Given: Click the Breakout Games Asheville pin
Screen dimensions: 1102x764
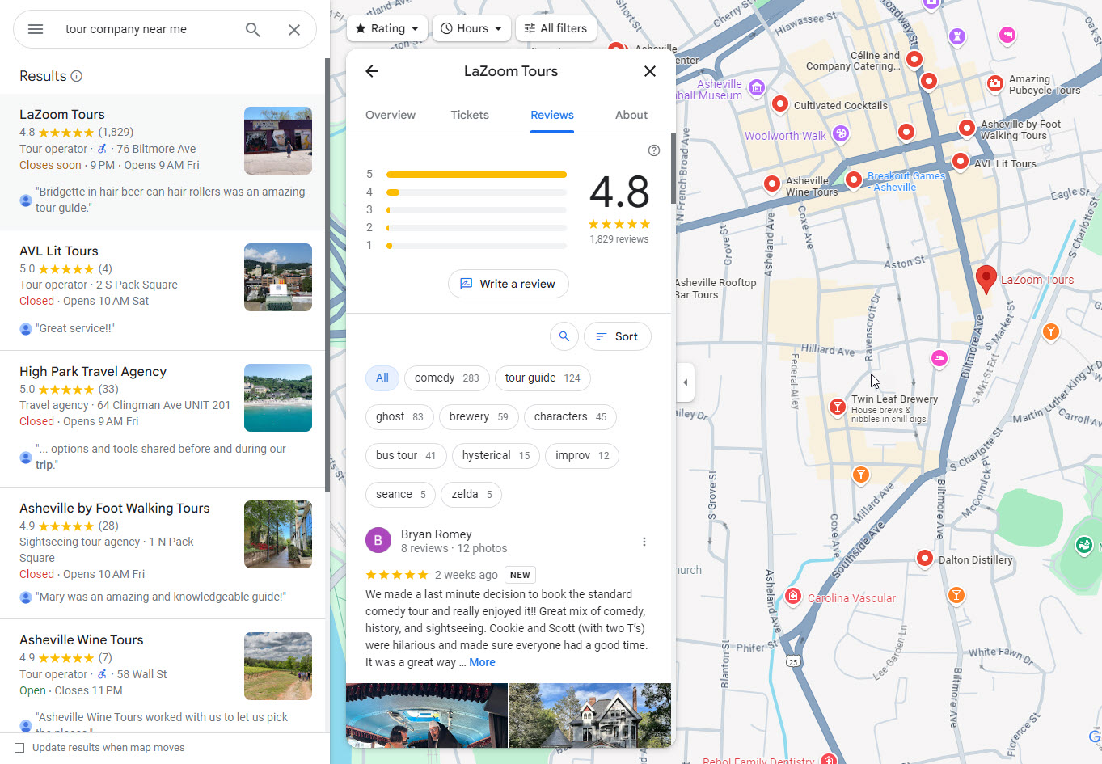Looking at the screenshot, I should (x=854, y=179).
